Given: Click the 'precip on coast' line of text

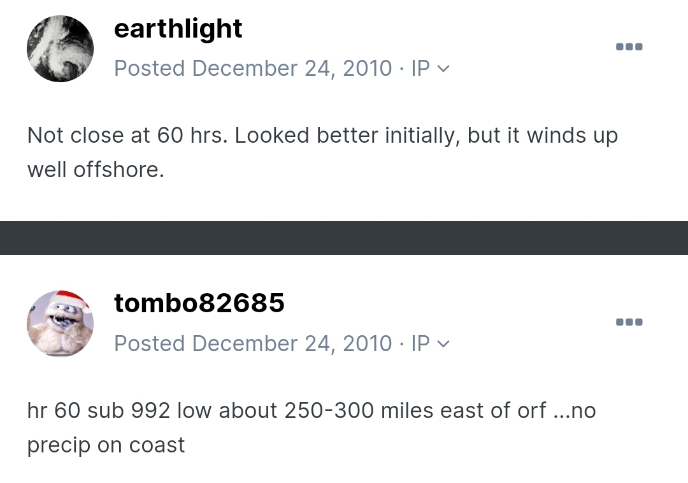Looking at the screenshot, I should pyautogui.click(x=106, y=445).
